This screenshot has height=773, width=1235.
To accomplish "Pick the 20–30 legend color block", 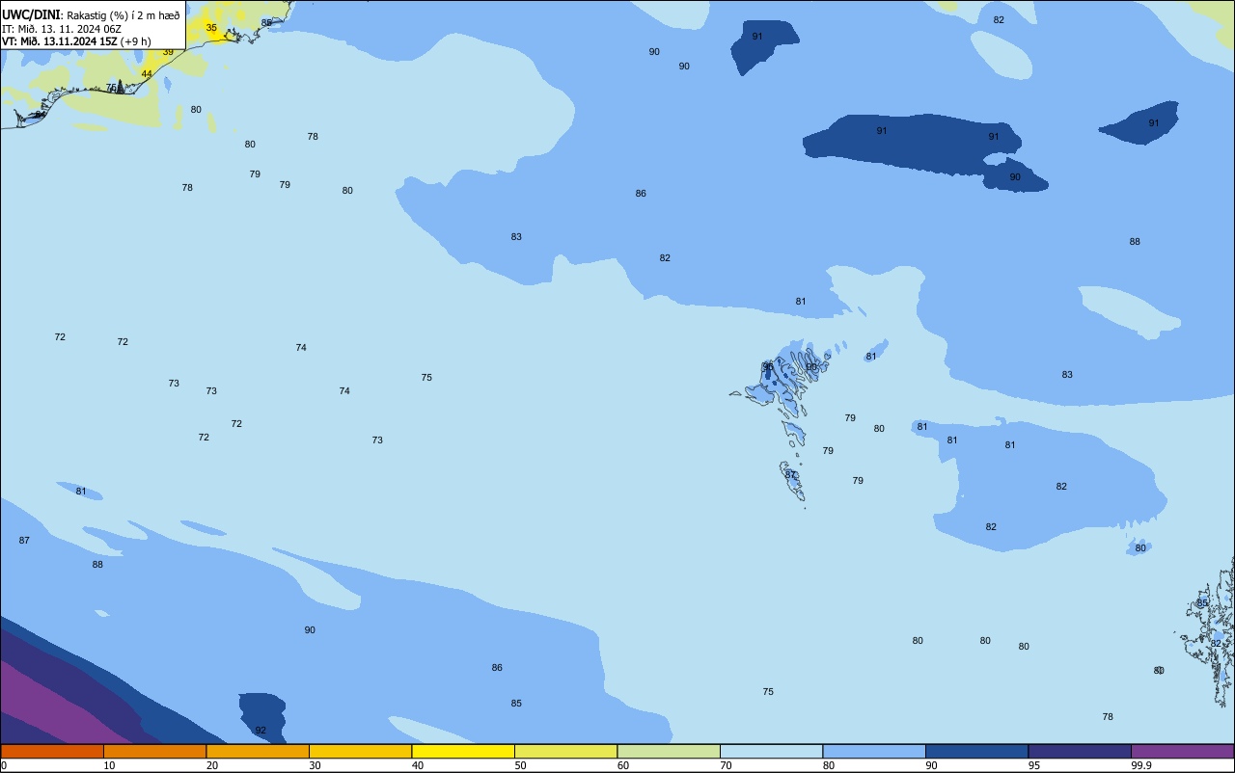I will pos(258,751).
